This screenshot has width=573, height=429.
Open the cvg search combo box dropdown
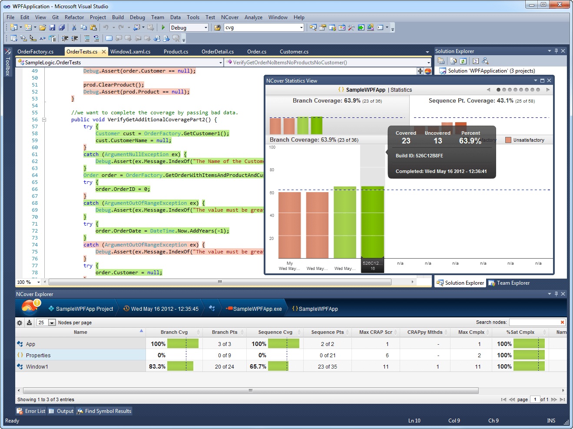[301, 27]
